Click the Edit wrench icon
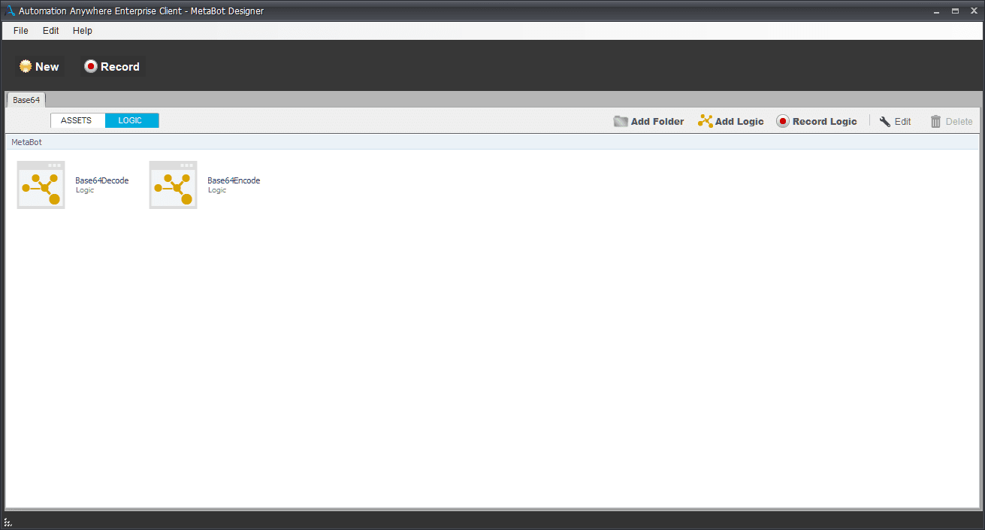This screenshot has width=985, height=530. (x=885, y=121)
